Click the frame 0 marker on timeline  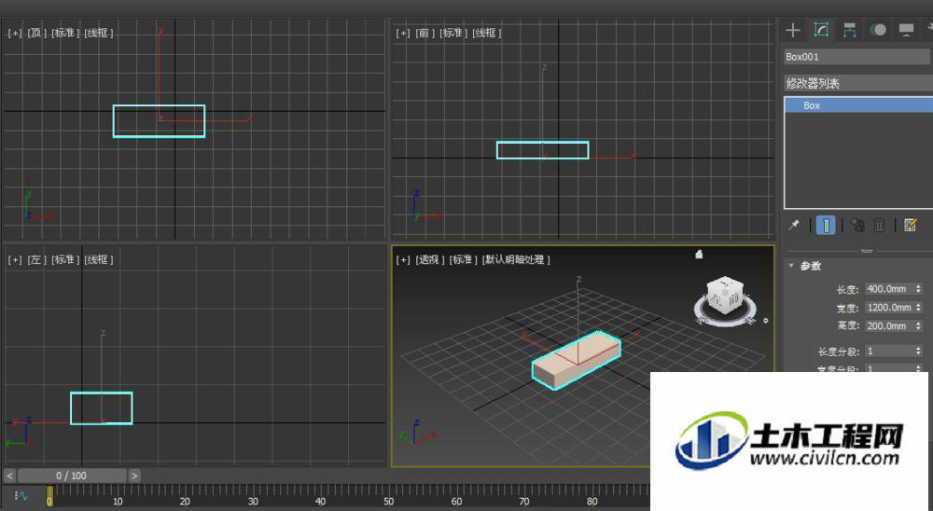pos(49,496)
